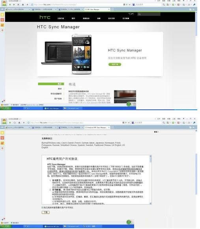Tick the 我已阅读并接受最终用户许可协议 checkbox
Screen dimensions: 200x229
[43, 208]
